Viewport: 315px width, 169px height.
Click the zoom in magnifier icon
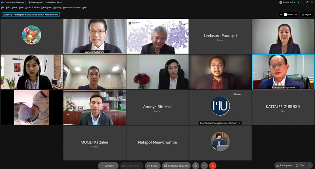coord(296,15)
